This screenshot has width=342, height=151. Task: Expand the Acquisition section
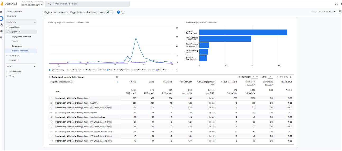14,27
